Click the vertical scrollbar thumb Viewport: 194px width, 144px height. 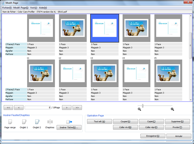pos(191,45)
